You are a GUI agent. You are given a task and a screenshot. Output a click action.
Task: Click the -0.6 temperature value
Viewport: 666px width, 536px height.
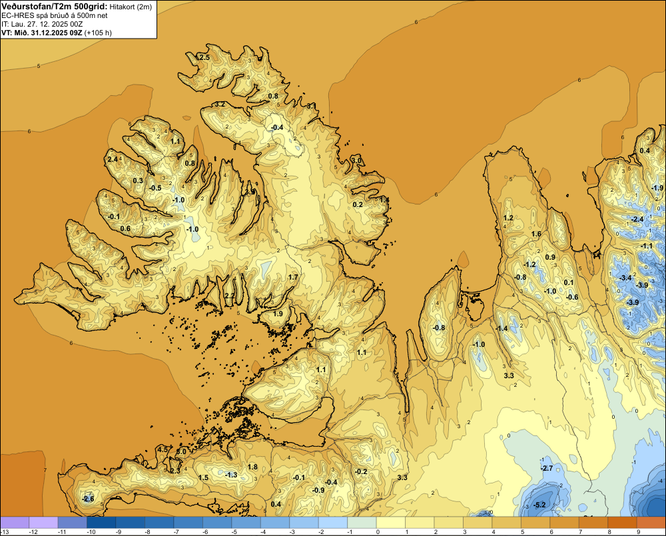point(572,298)
